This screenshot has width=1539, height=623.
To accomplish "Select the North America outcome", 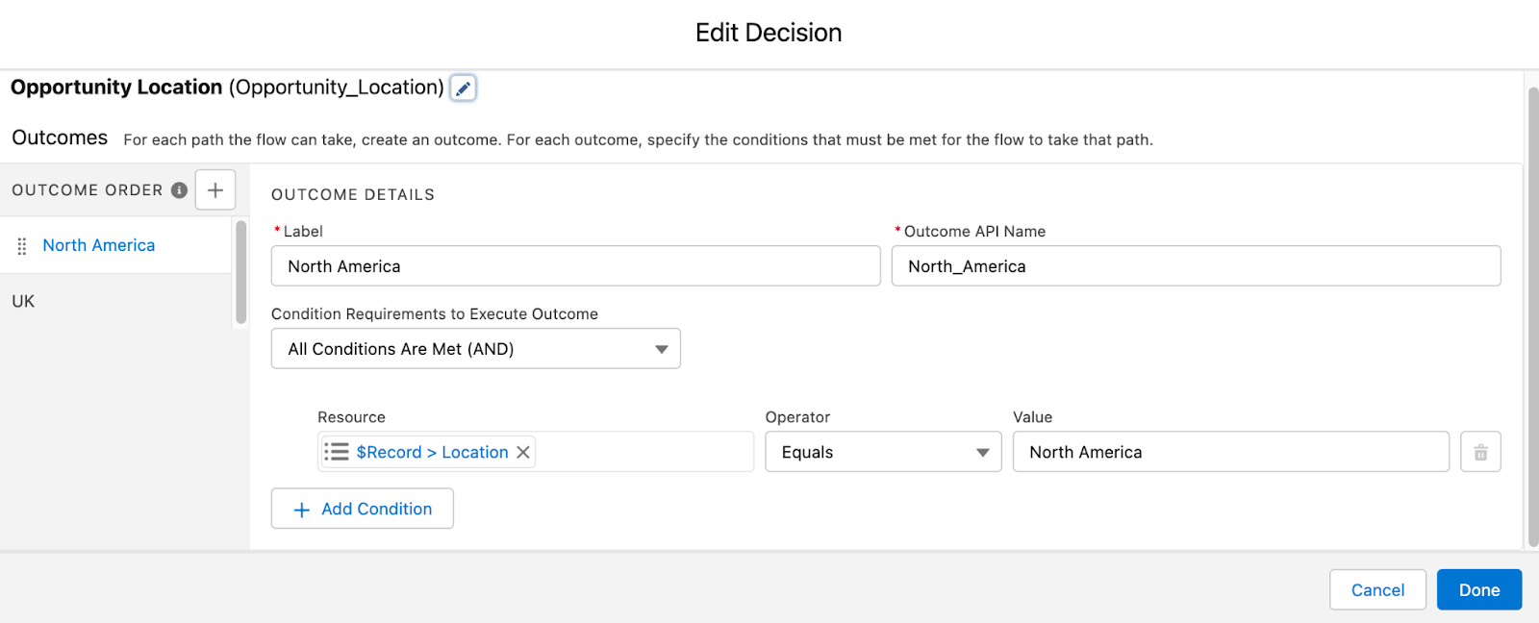I will (99, 246).
